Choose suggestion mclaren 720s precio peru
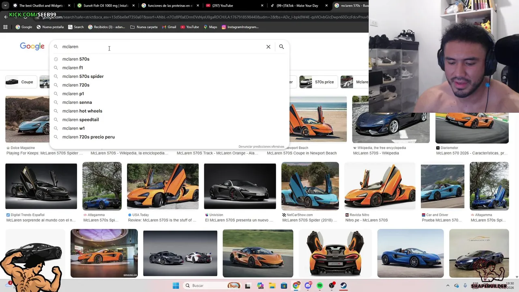The height and width of the screenshot is (292, 519). click(x=169, y=137)
